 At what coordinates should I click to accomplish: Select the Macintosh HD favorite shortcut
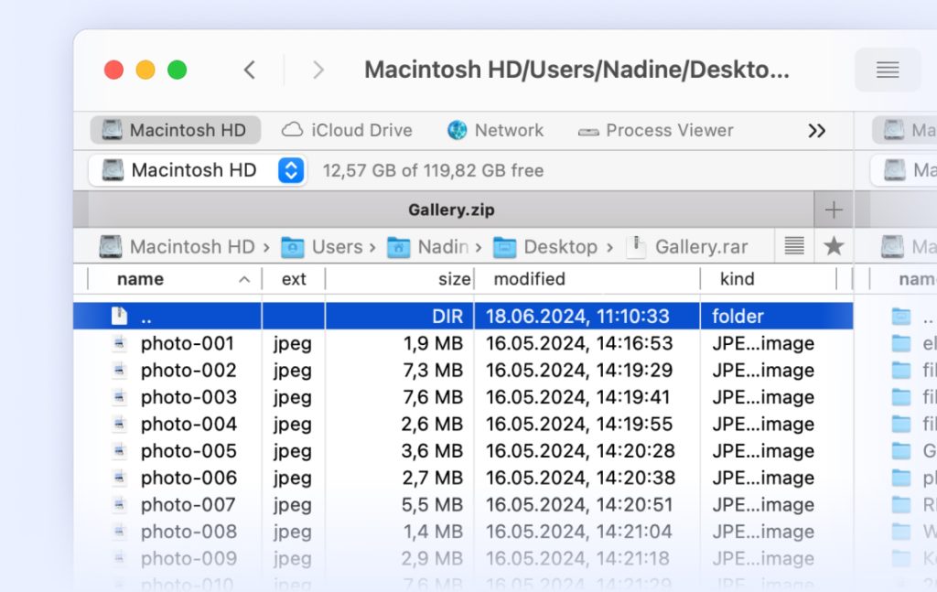pos(174,130)
